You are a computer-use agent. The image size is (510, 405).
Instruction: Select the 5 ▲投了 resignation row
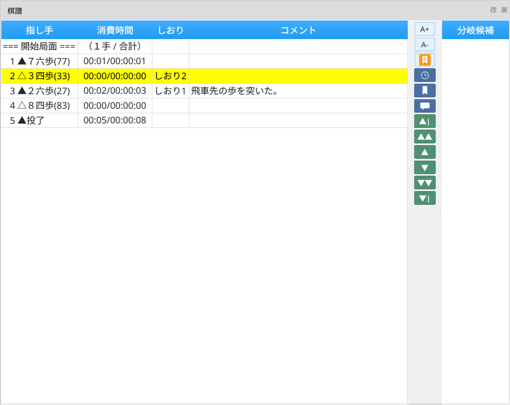[39, 121]
